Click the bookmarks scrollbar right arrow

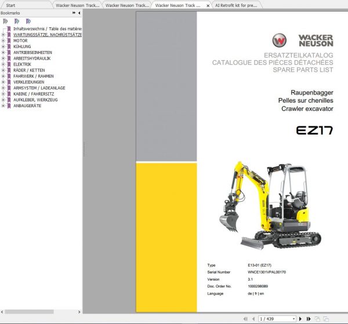click(79, 312)
